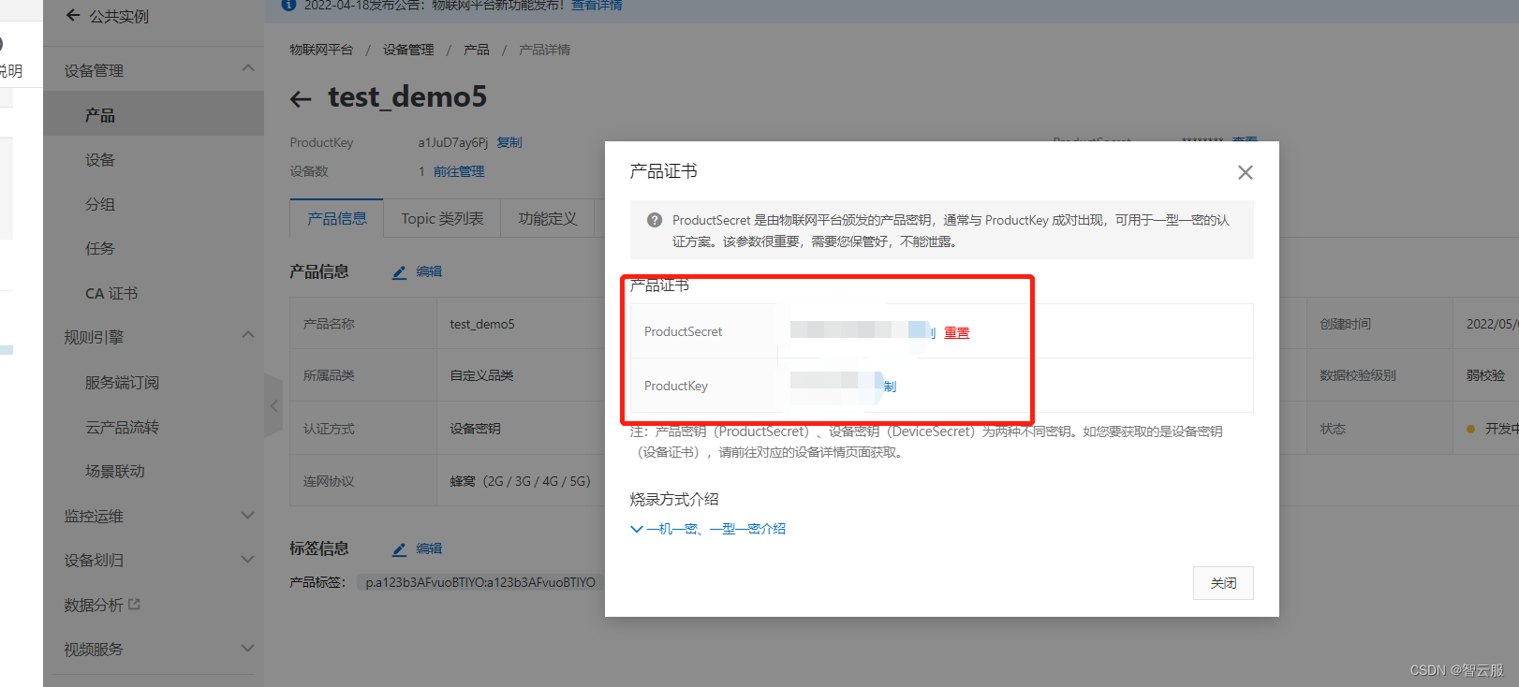The width and height of the screenshot is (1519, 687).
Task: Click 关闭 button in dialog
Action: point(1223,582)
